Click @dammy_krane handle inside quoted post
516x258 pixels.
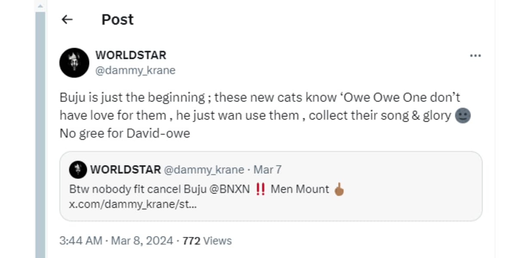(204, 170)
